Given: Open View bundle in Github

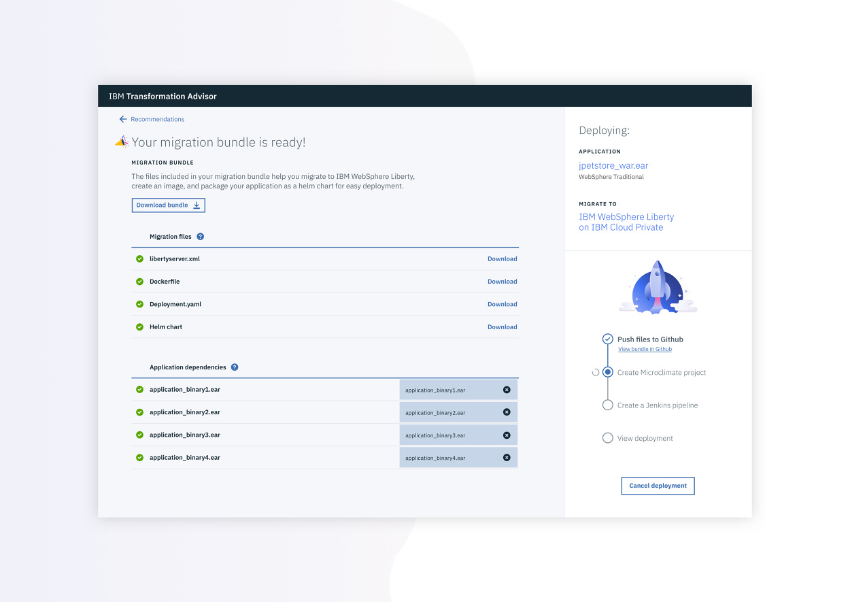Looking at the screenshot, I should [645, 349].
